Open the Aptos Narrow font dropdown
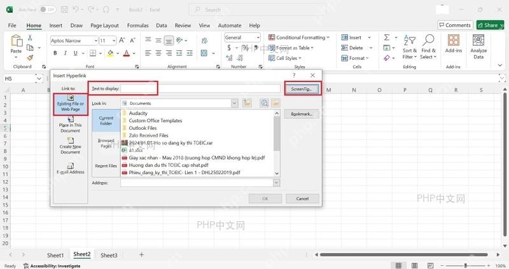Image resolution: width=509 pixels, height=269 pixels. click(96, 41)
